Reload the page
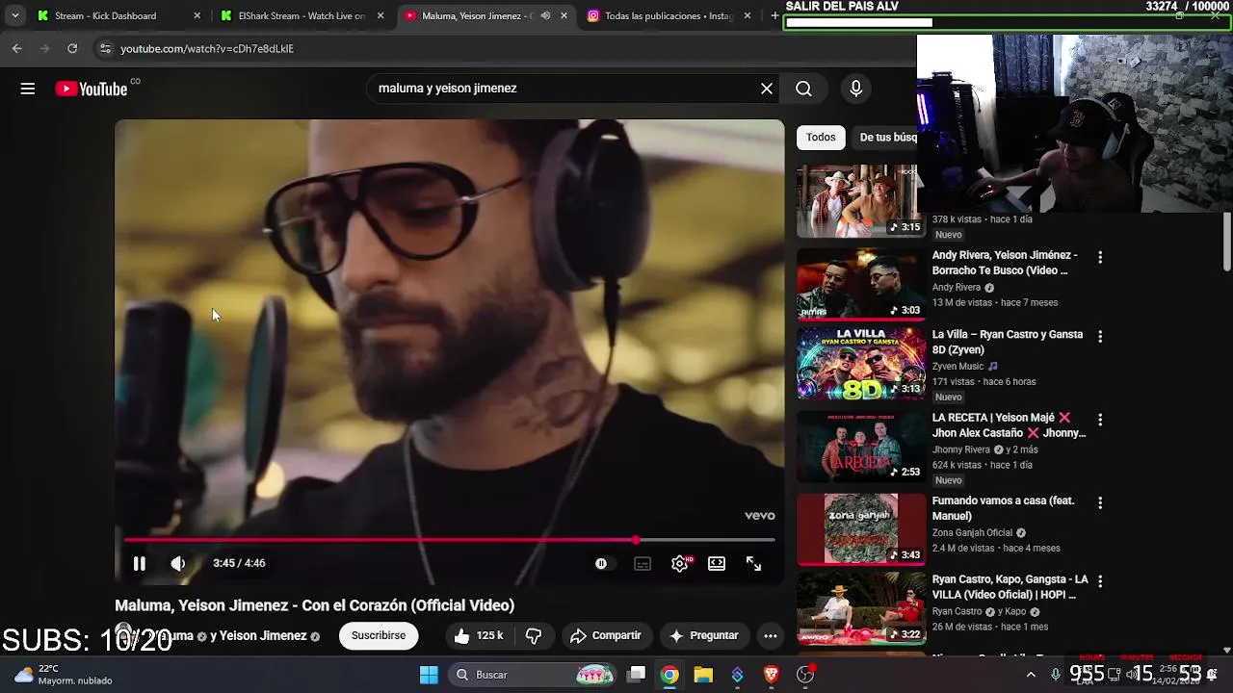Screen dimensions: 1233x693 coord(72,48)
